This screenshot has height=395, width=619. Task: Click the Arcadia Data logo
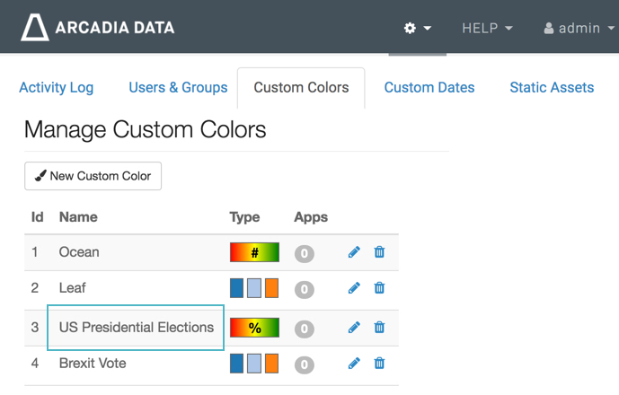click(98, 28)
